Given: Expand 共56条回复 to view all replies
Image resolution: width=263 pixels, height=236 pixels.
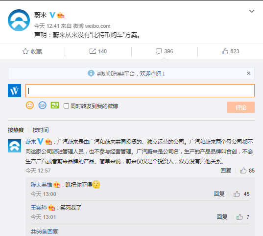Looking at the screenshot, I should point(44,232).
